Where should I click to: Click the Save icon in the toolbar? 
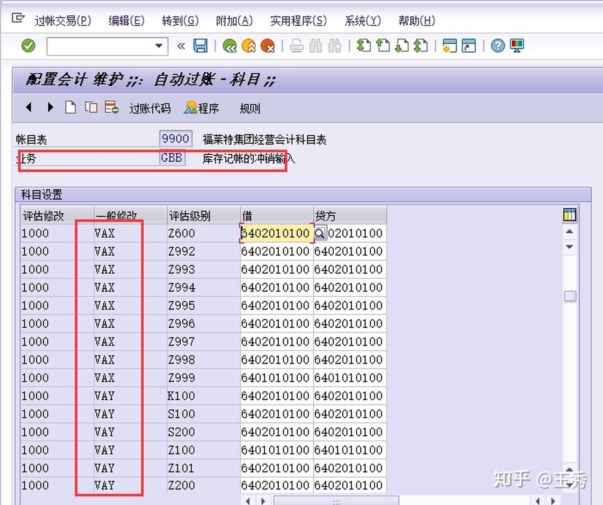pyautogui.click(x=201, y=45)
